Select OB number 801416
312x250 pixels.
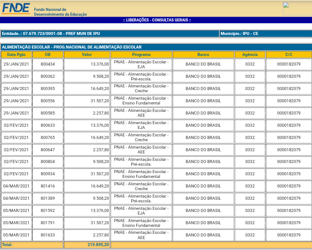(48, 186)
